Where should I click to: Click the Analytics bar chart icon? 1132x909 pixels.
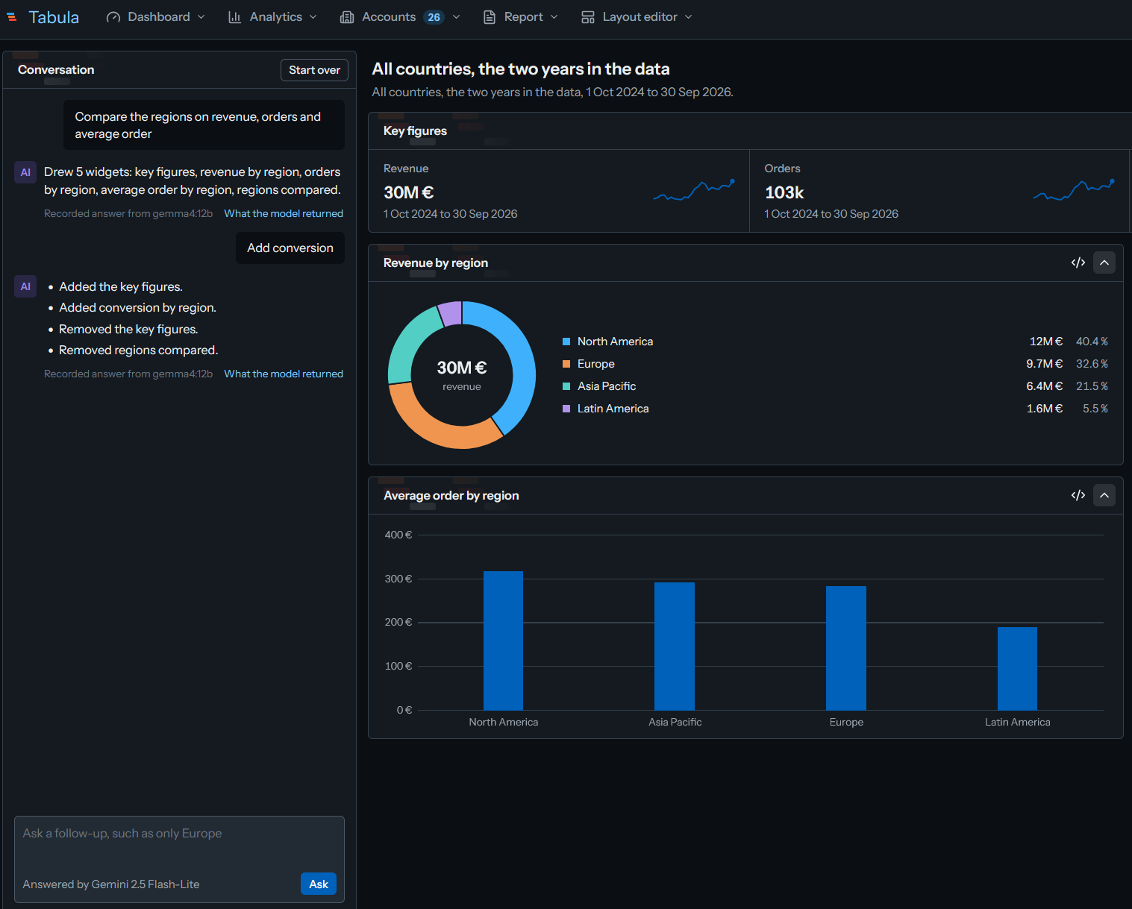234,17
